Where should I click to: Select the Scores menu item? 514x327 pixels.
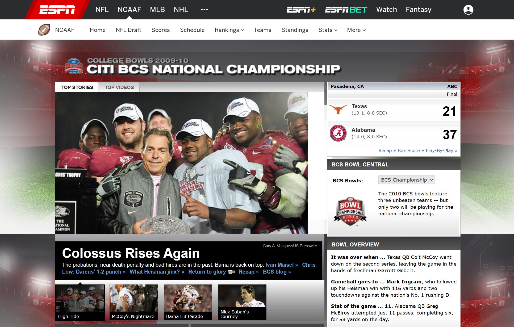click(160, 30)
